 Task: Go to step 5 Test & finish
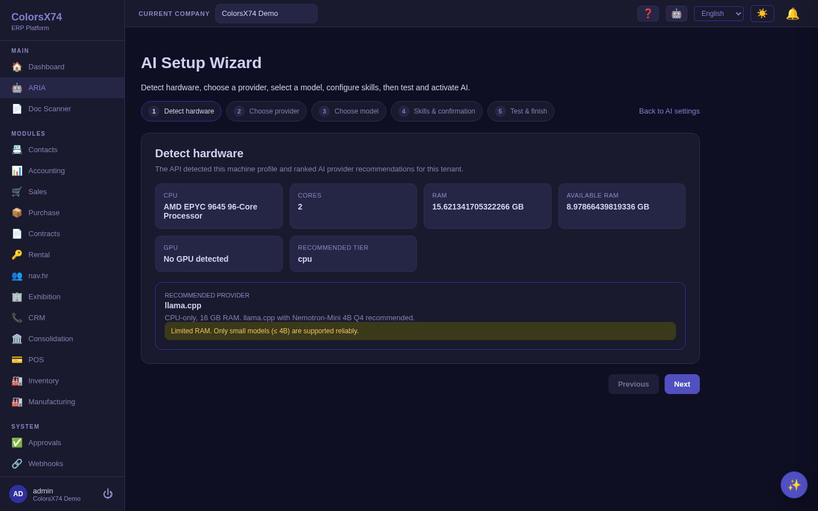tap(521, 111)
